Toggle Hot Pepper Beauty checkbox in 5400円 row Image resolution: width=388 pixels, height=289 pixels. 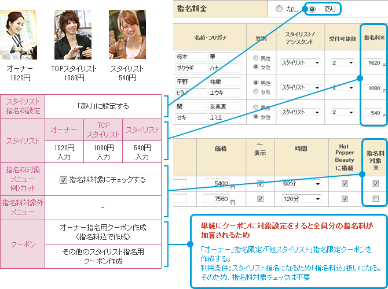[345, 184]
